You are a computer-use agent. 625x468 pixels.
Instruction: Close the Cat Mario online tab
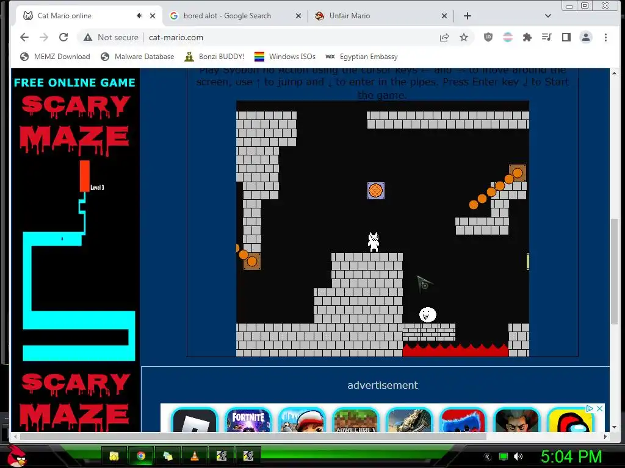[x=153, y=16]
